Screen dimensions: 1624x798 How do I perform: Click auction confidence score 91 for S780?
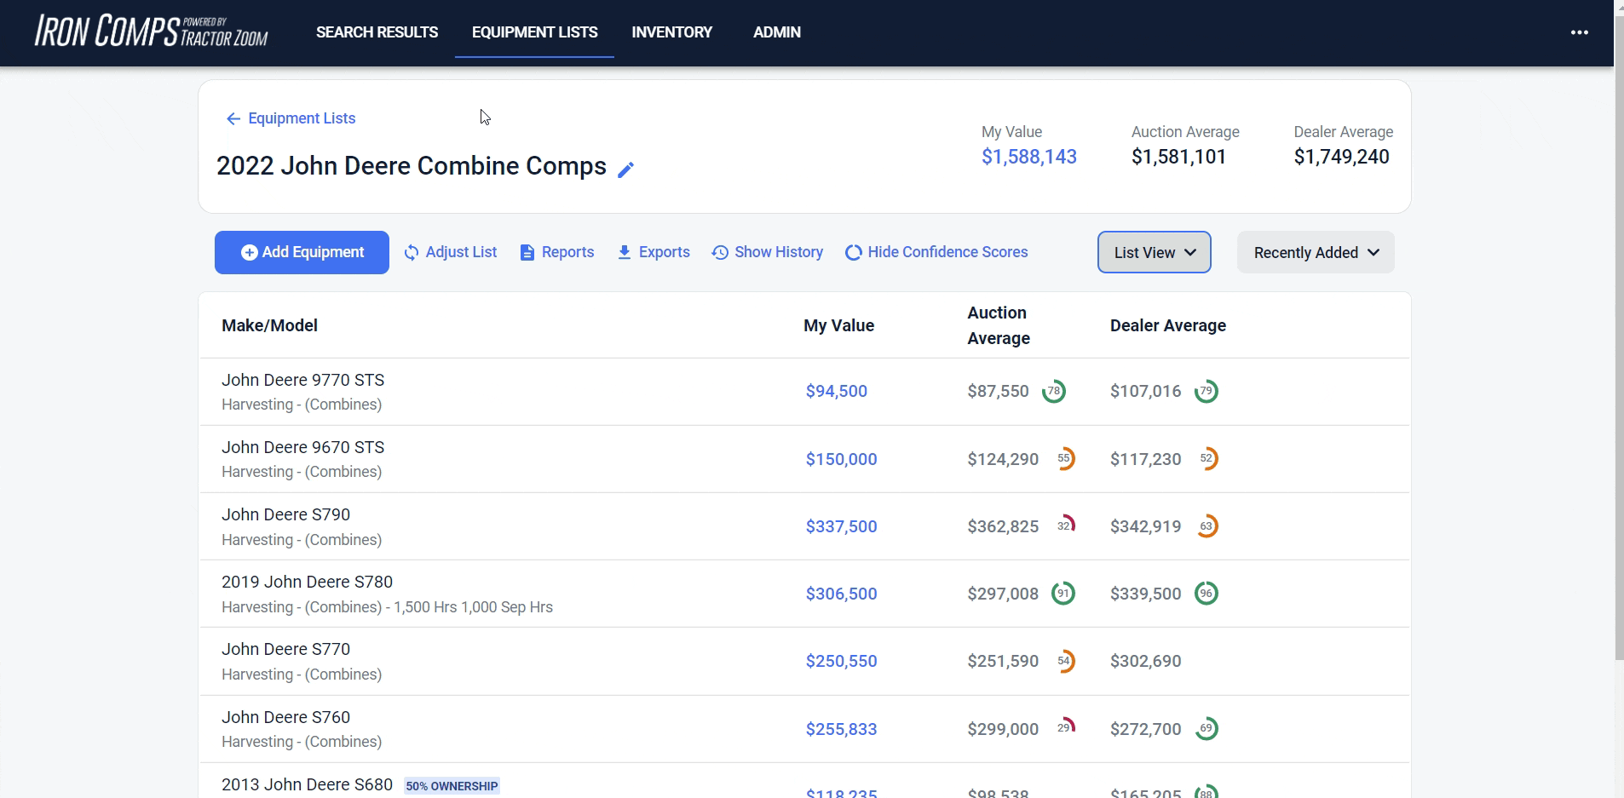pos(1064,593)
